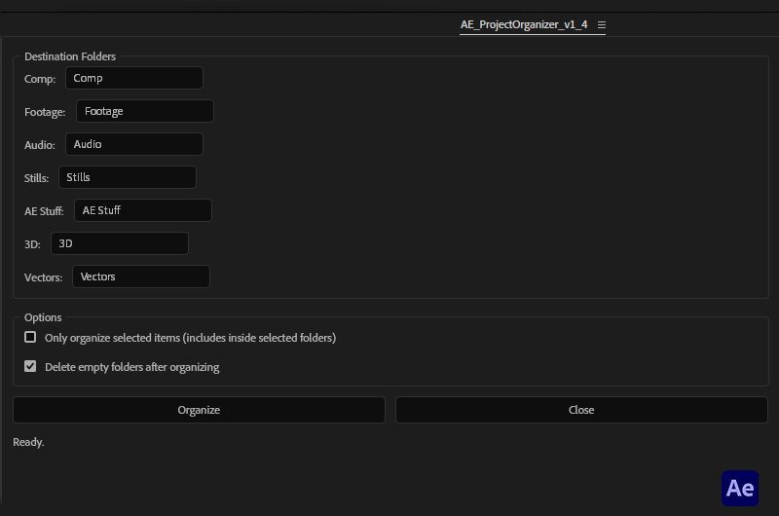Click the "Comp:" field label text
The width and height of the screenshot is (779, 516).
point(40,79)
